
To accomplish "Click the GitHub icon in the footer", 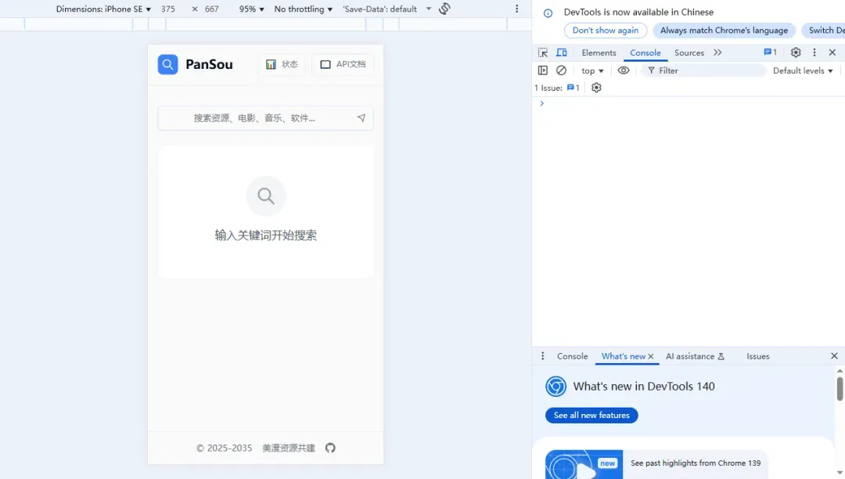I will tap(330, 448).
